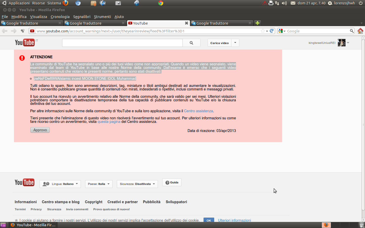Open a new tab with the plus icon

(x=258, y=23)
